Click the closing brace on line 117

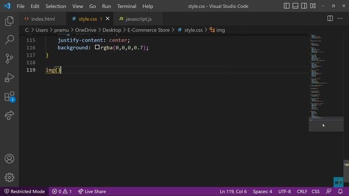tap(47, 55)
